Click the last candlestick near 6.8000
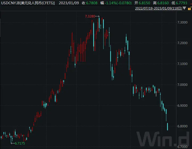The width and height of the screenshot is (192, 149). [168, 127]
